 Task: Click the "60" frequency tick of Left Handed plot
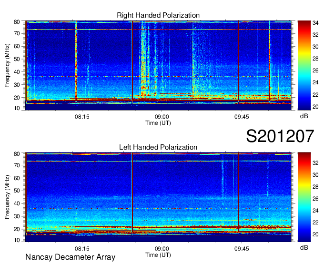pyautogui.click(x=17, y=178)
